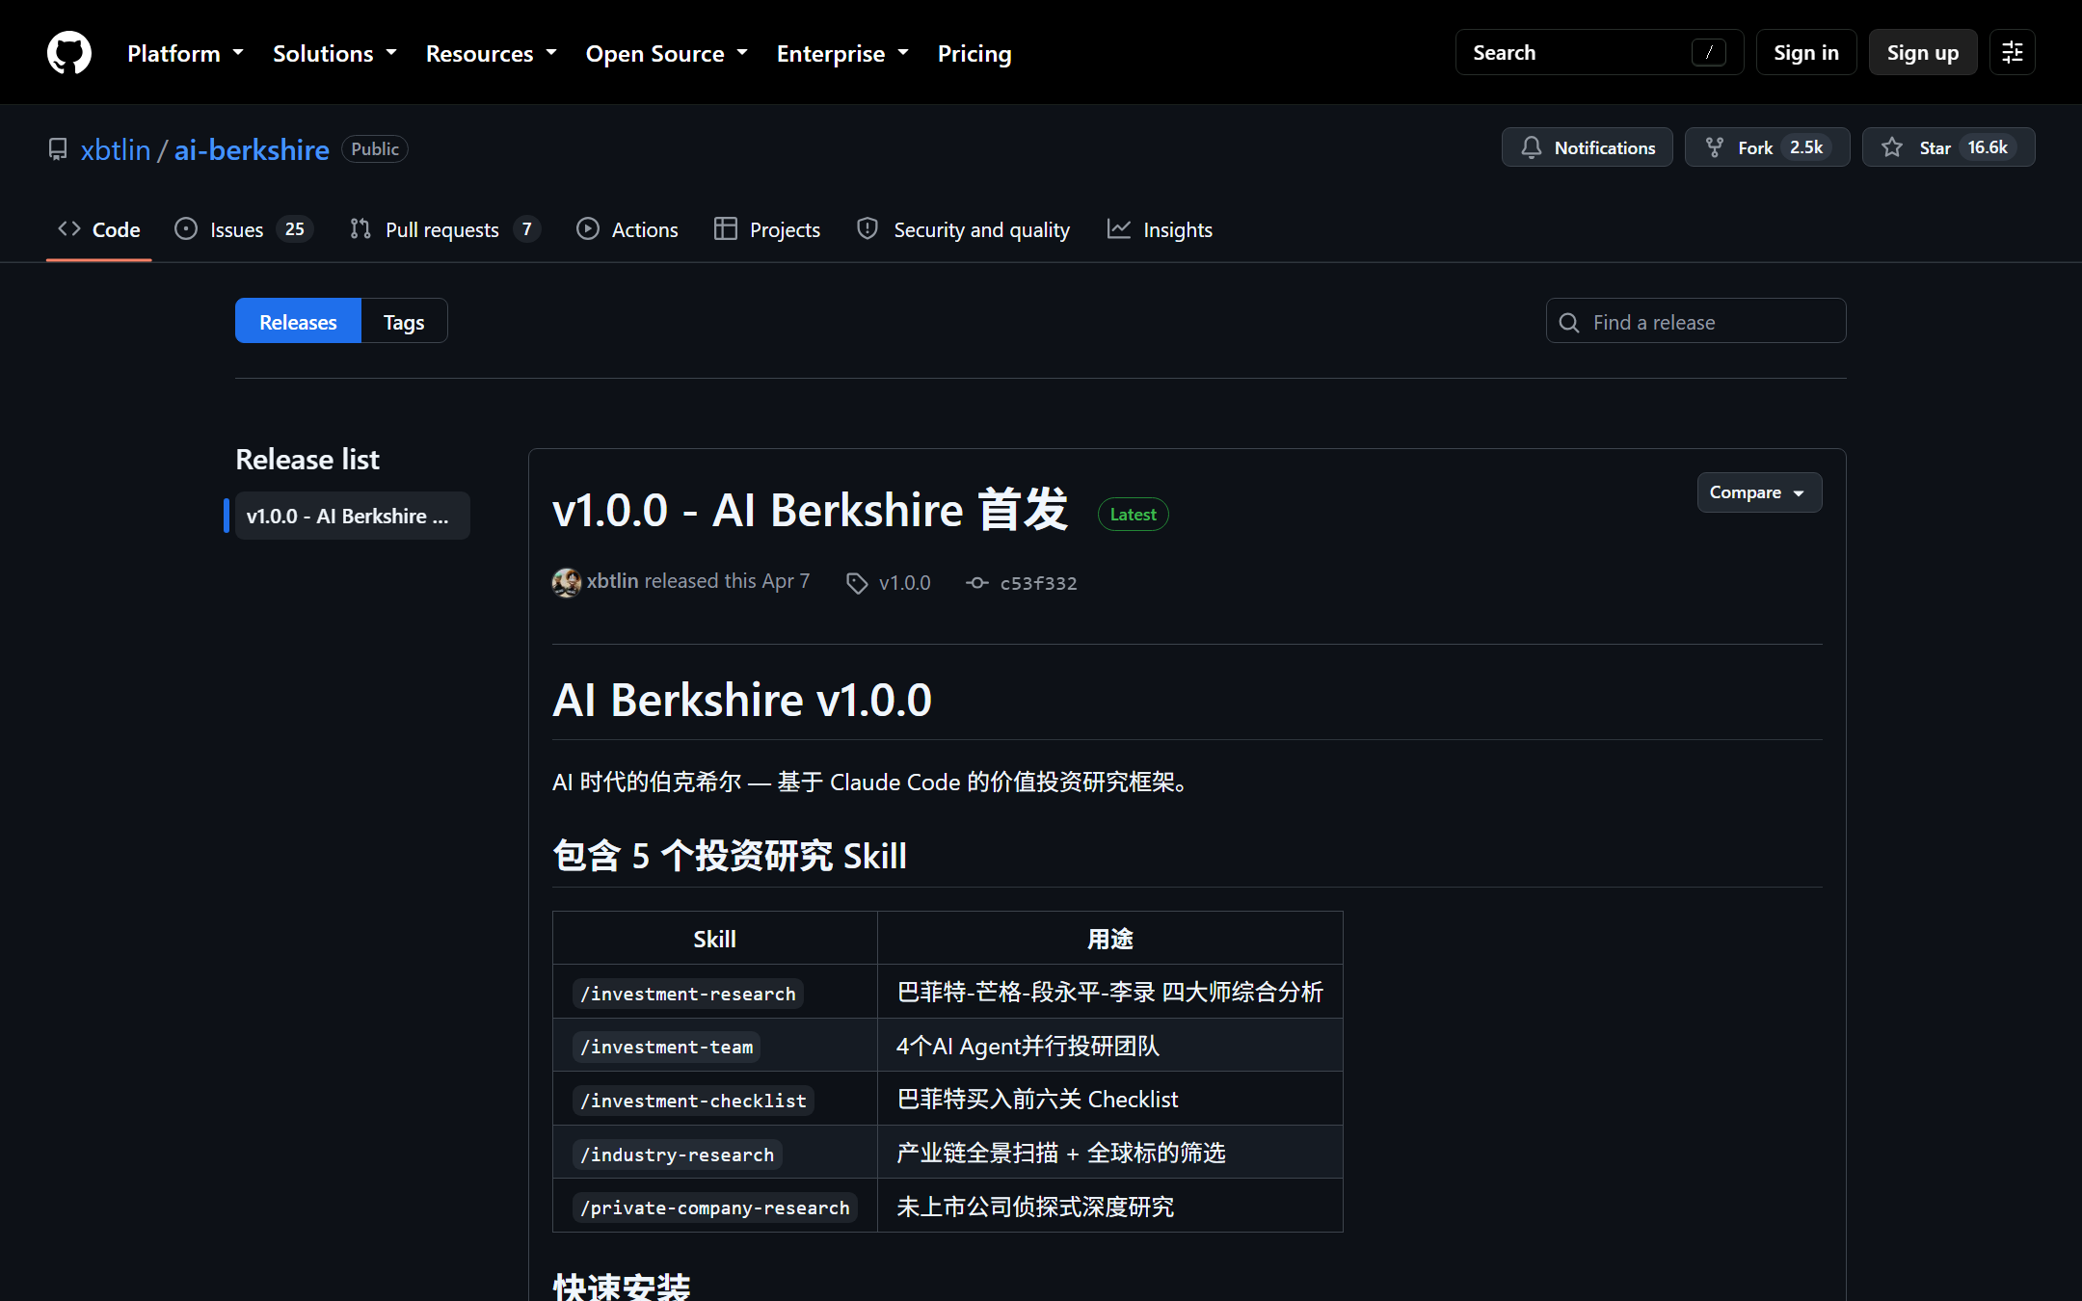Open the Compare dropdown
The height and width of the screenshot is (1301, 2082).
pos(1759,492)
